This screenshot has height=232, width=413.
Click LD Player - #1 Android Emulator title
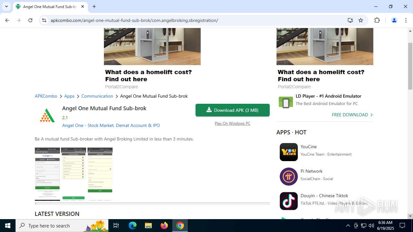(328, 96)
